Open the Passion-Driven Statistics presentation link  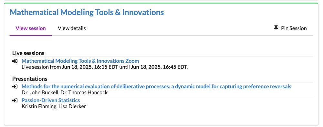(x=51, y=101)
